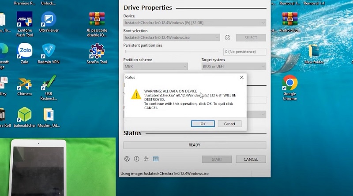
Task: Launch the balenaEtcher desktop icon
Action: tap(25, 116)
